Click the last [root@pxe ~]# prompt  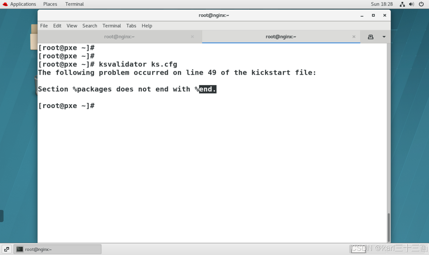tap(66, 106)
